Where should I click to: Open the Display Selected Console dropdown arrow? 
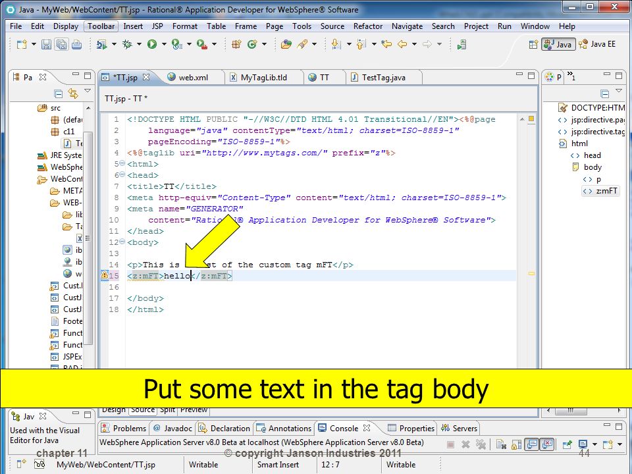594,444
